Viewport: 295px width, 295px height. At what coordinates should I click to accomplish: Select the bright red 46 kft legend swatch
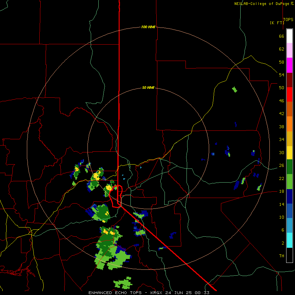289,94
